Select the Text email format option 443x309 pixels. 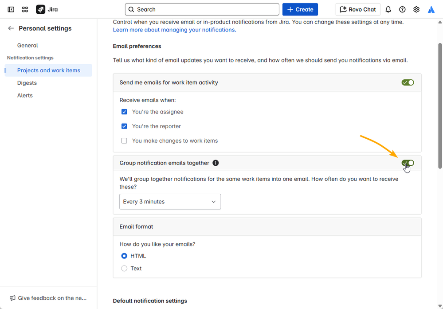tap(124, 268)
